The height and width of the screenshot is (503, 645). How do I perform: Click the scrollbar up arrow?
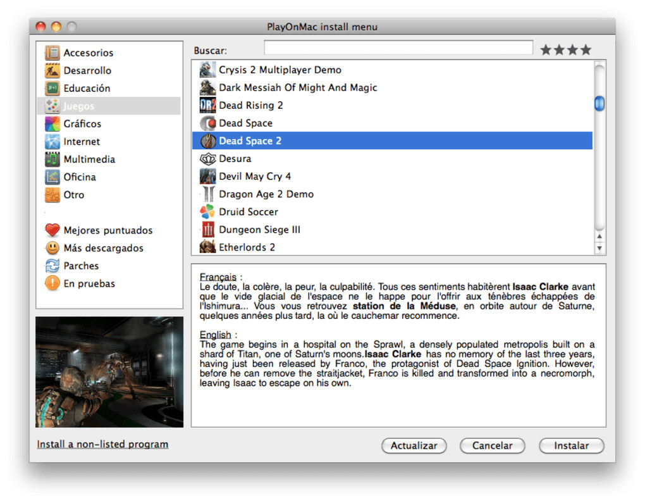click(599, 236)
